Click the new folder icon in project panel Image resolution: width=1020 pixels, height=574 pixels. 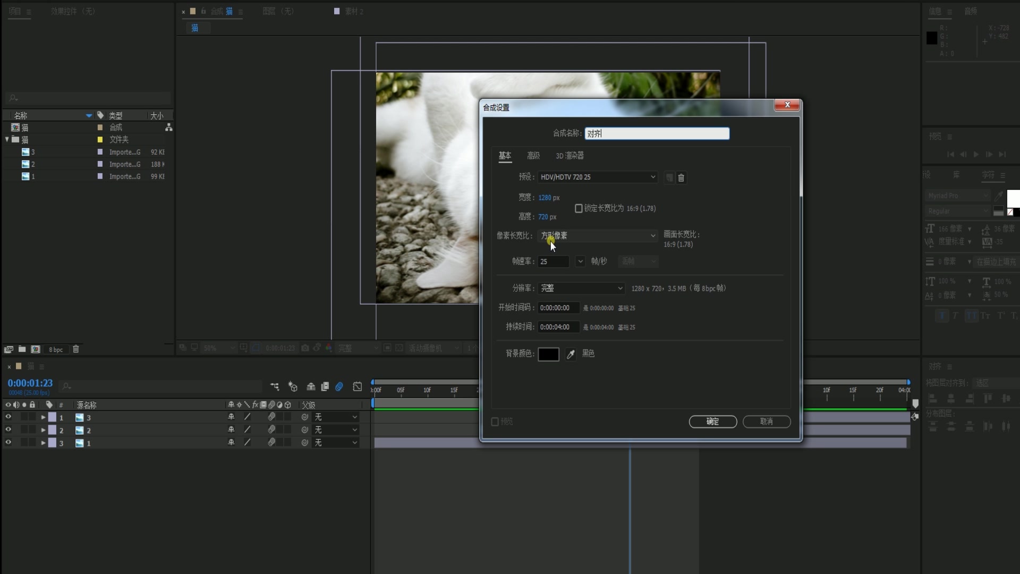22,349
